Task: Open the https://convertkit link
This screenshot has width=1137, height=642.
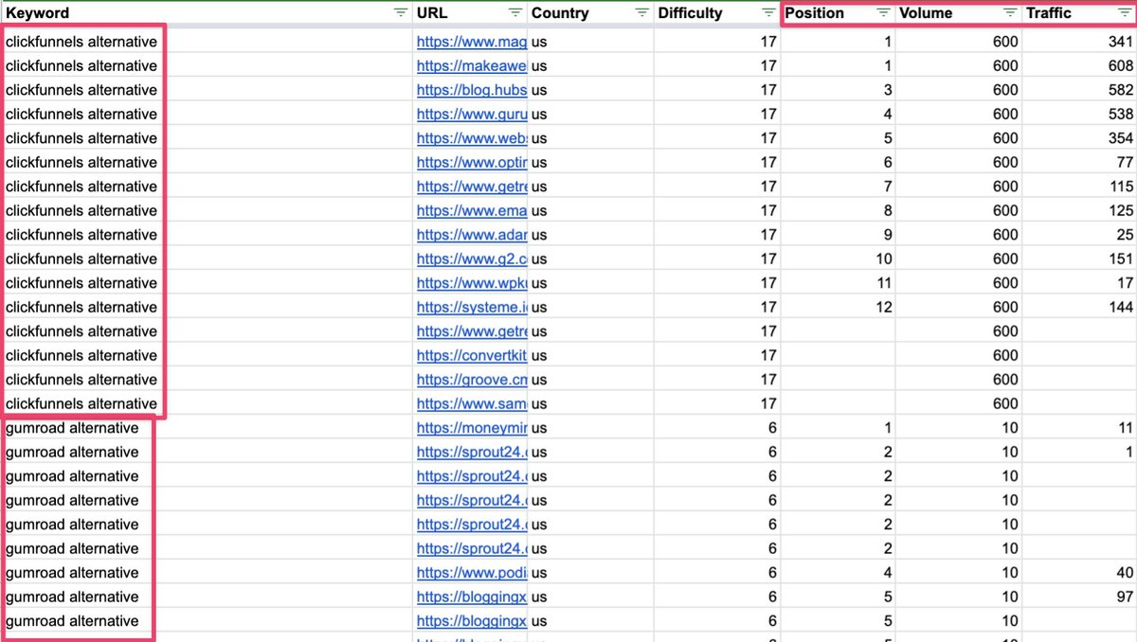Action: (x=471, y=355)
